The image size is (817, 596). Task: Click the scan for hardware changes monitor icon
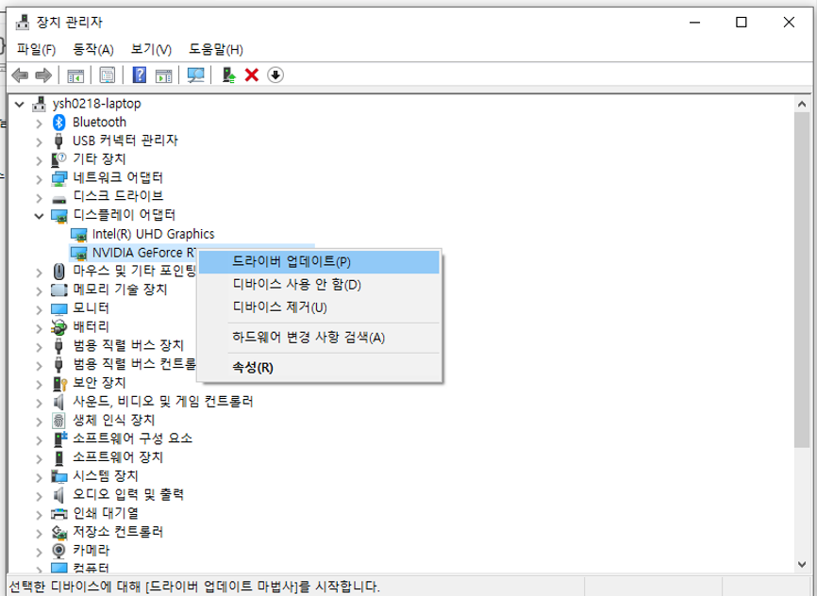pos(195,75)
